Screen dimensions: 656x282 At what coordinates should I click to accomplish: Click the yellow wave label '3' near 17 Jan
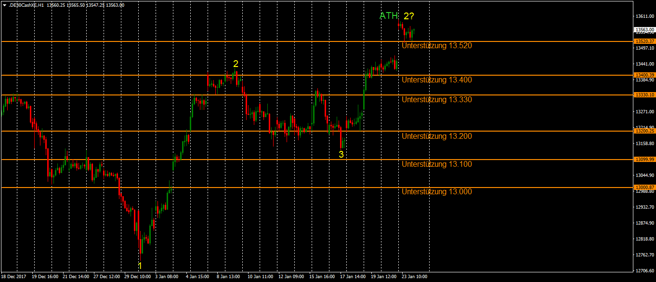(x=341, y=155)
